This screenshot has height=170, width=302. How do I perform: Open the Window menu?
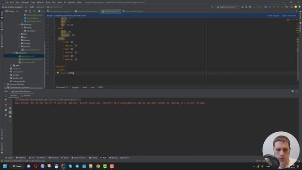tap(71, 2)
